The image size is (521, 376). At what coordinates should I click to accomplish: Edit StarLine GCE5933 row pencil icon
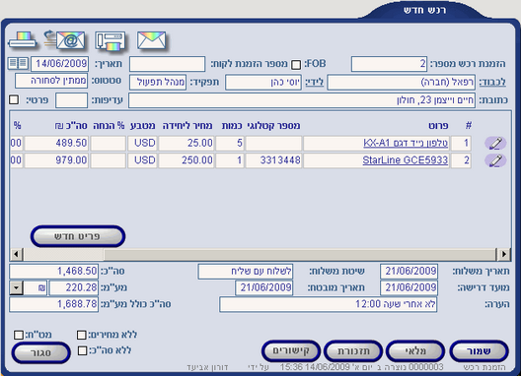(495, 160)
